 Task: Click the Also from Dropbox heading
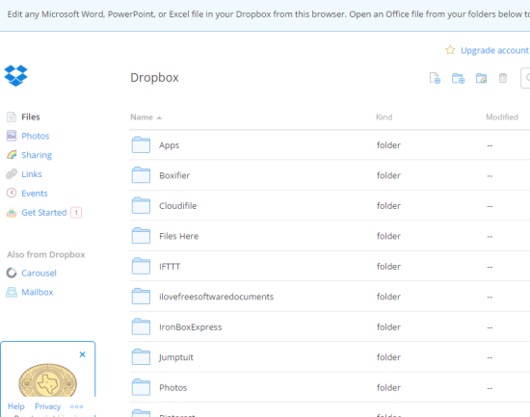click(45, 254)
